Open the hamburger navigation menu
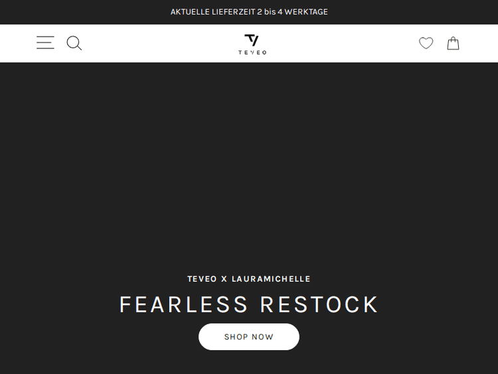This screenshot has width=498, height=374. [45, 43]
